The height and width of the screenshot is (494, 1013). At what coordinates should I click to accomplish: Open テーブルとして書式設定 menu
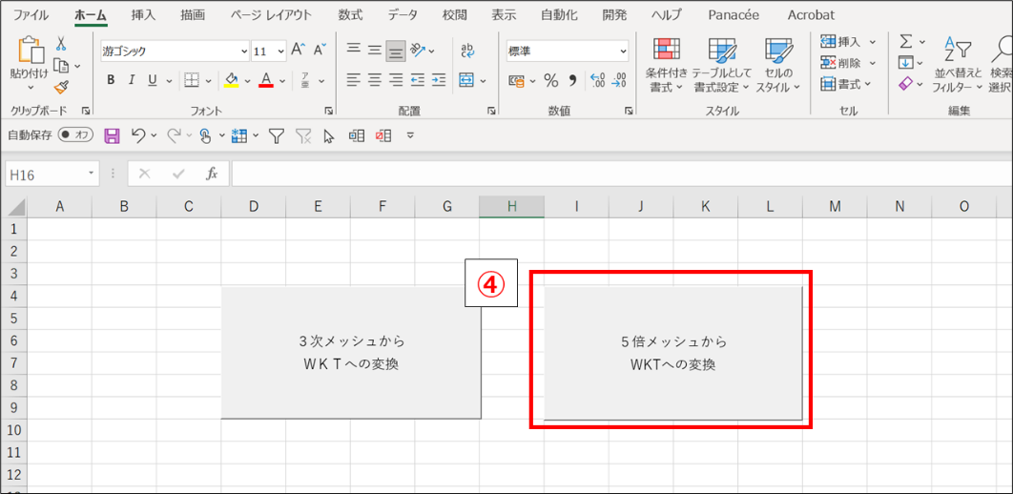point(721,65)
